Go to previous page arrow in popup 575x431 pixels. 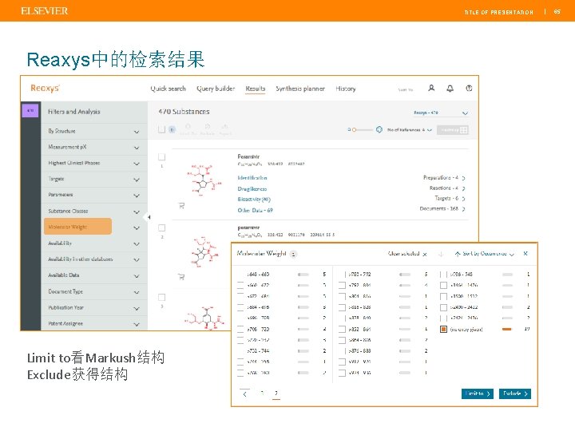[244, 394]
